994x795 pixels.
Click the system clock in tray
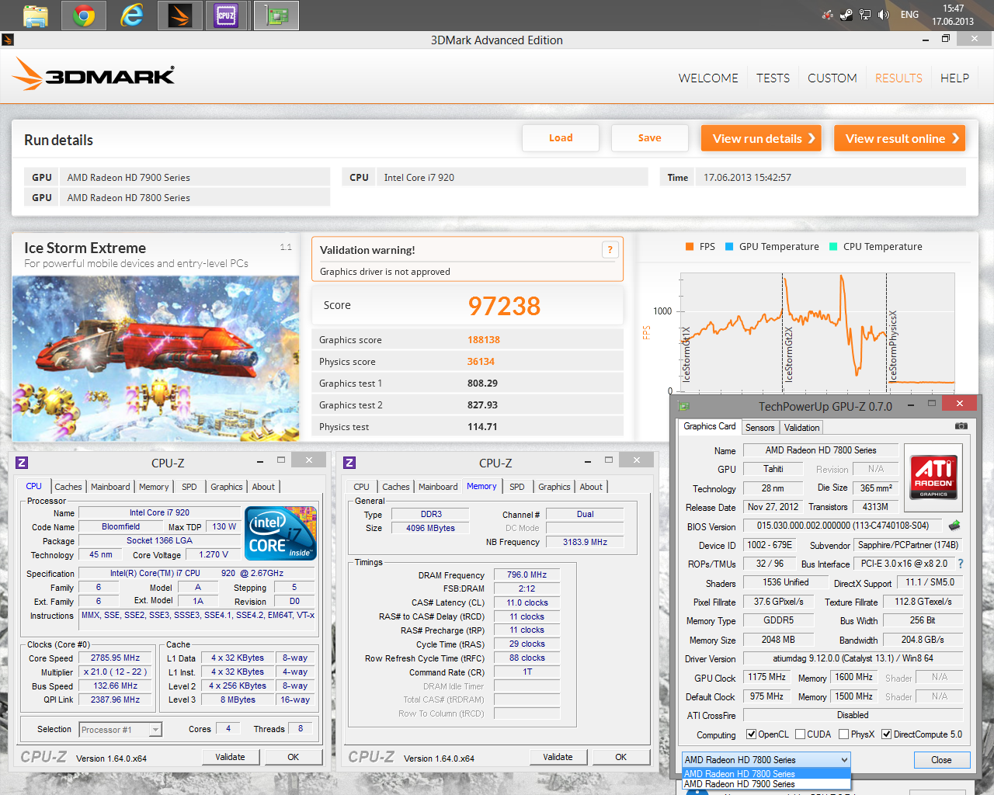click(x=953, y=15)
